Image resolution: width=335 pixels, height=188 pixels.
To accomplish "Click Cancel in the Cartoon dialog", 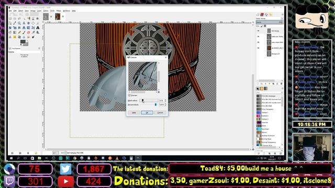I will click(x=160, y=112).
